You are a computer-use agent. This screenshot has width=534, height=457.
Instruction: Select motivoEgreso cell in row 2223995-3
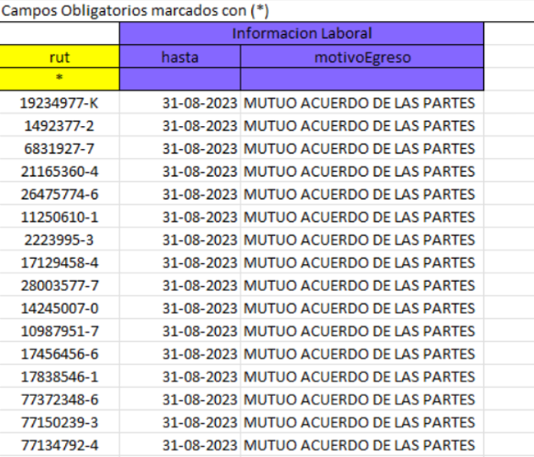362,240
